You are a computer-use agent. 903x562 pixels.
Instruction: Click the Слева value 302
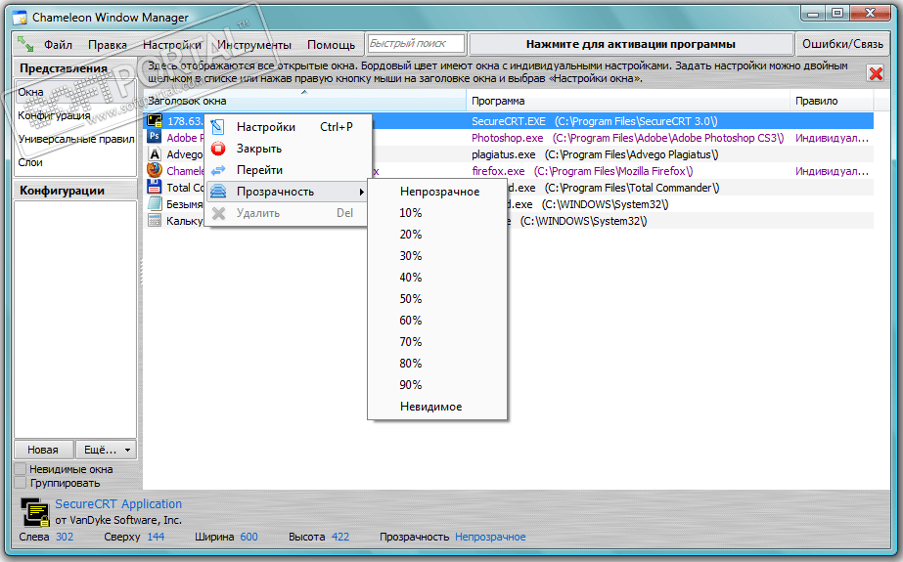65,537
